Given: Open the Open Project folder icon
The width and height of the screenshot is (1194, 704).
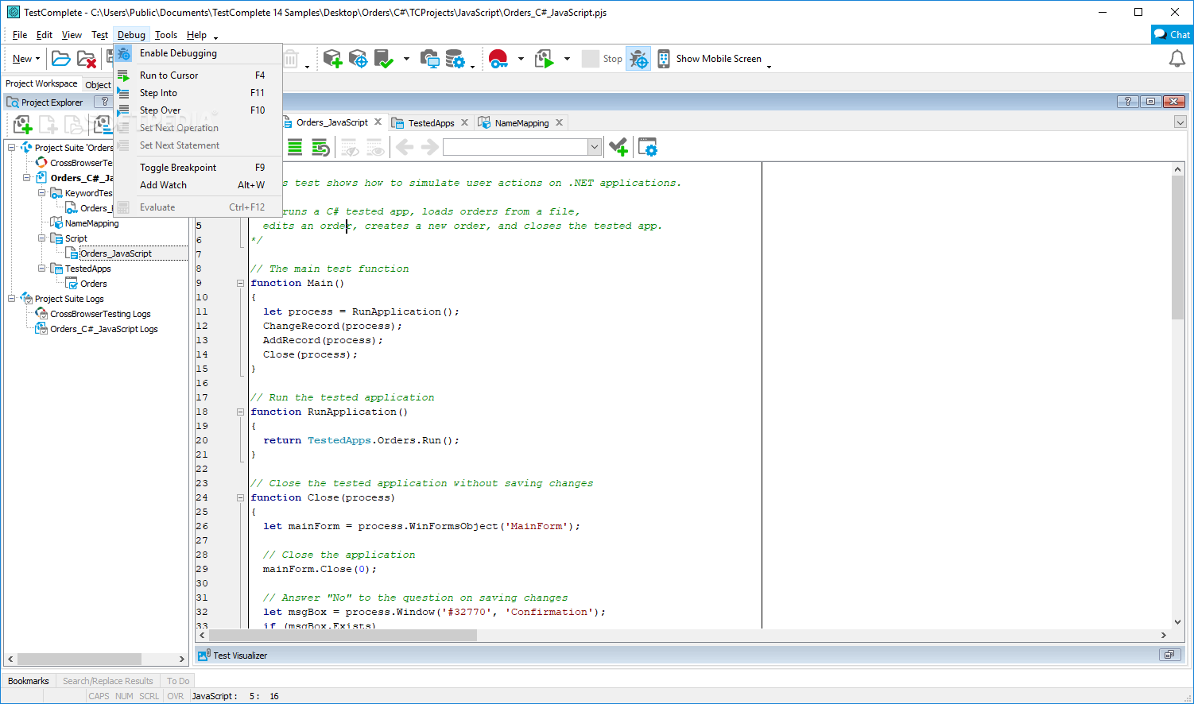Looking at the screenshot, I should (x=60, y=59).
